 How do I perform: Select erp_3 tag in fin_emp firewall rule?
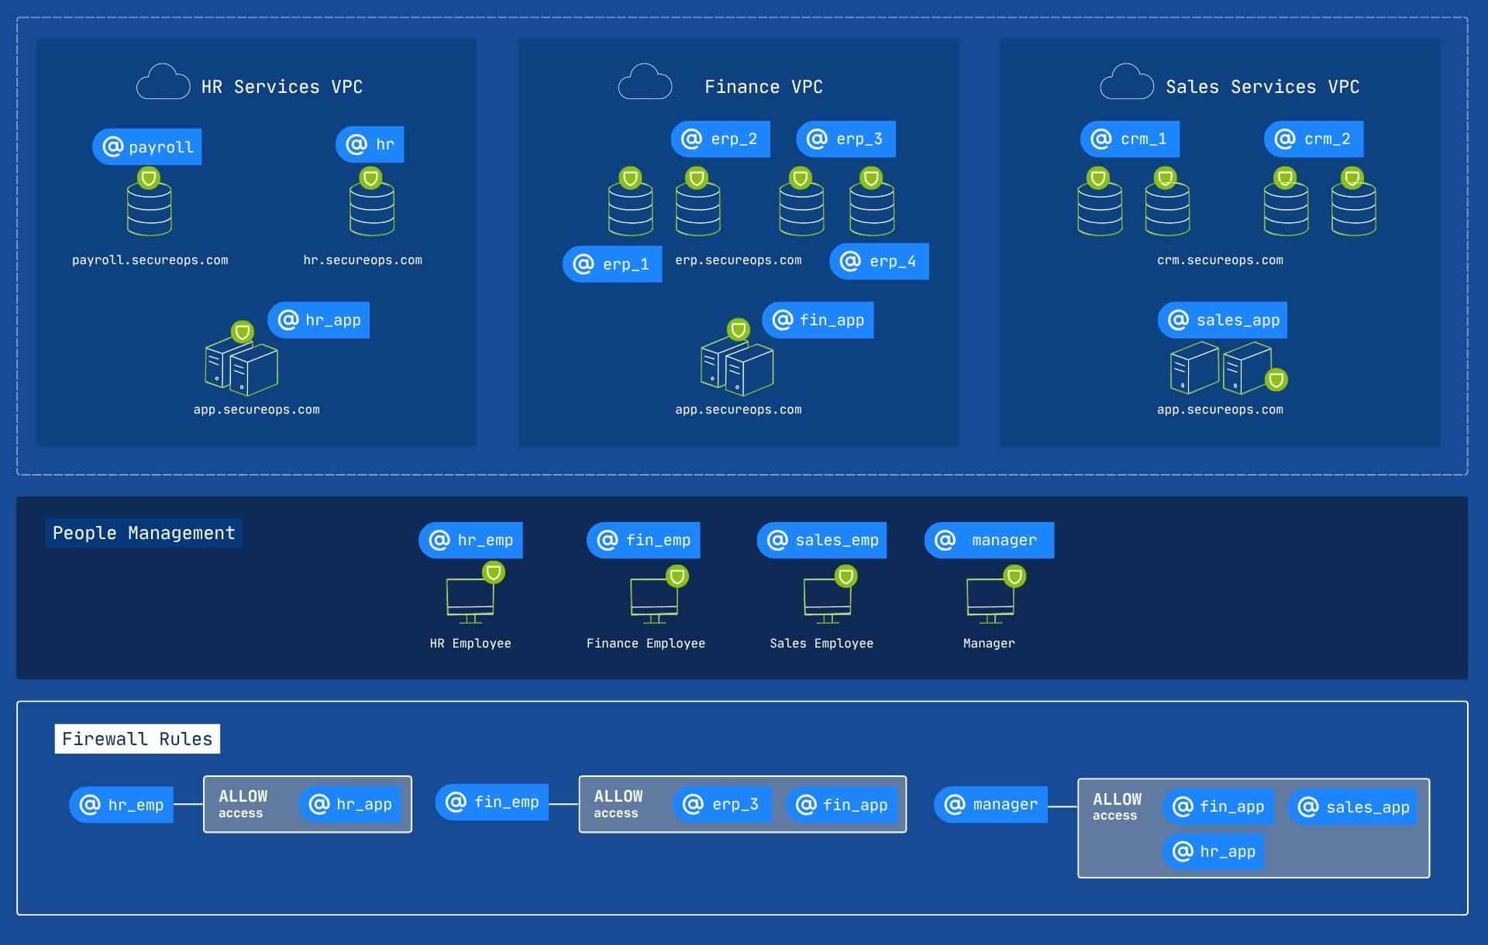[x=721, y=805]
